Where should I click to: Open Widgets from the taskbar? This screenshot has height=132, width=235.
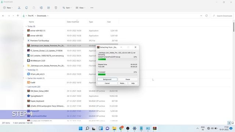pos(101,128)
